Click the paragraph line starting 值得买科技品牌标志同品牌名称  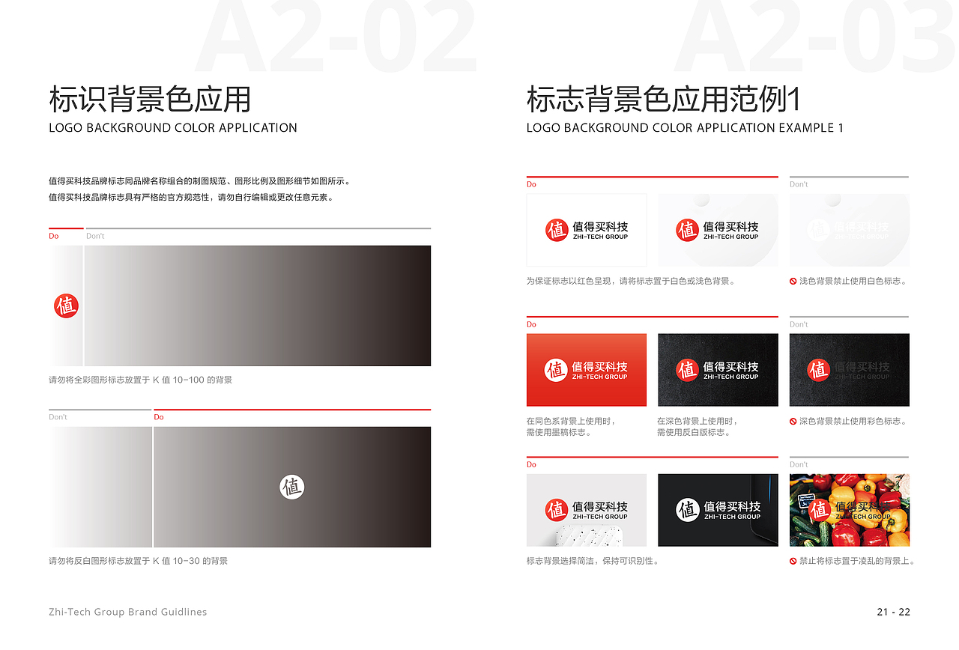[x=201, y=181]
